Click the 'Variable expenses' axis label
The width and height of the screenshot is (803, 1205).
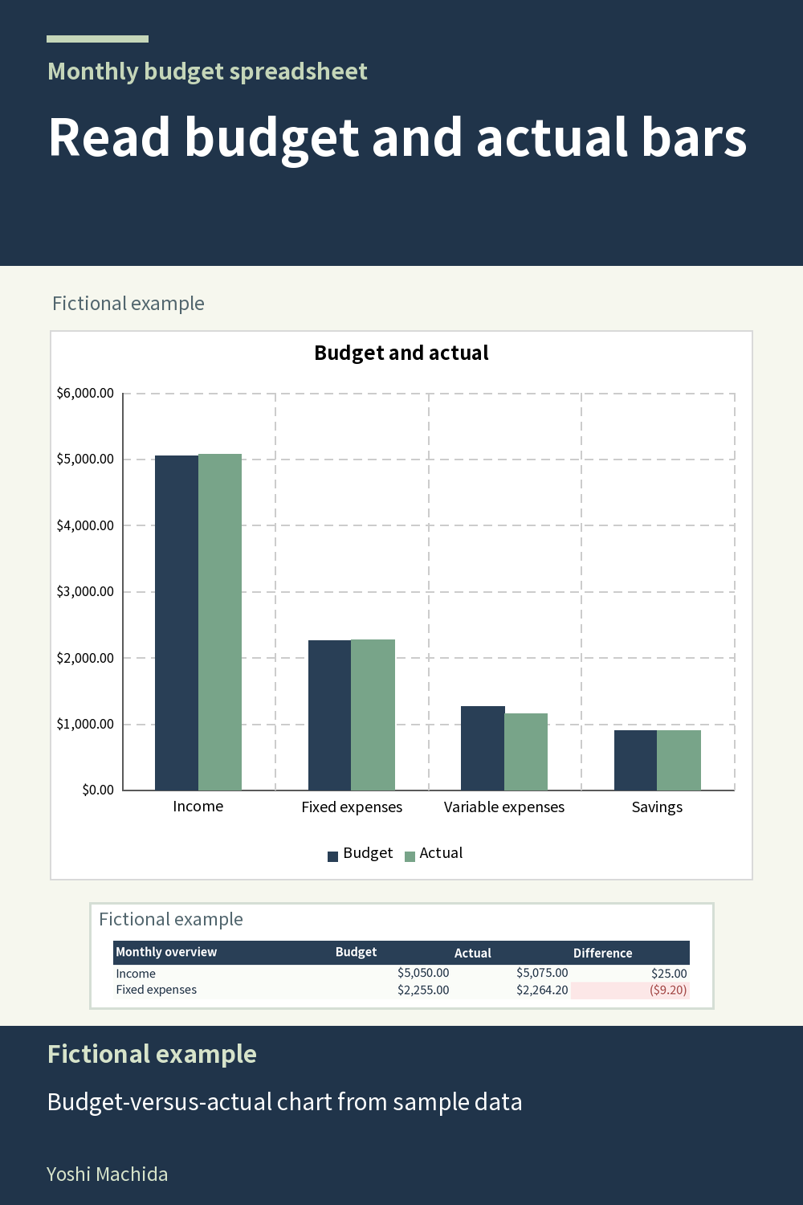pos(504,807)
